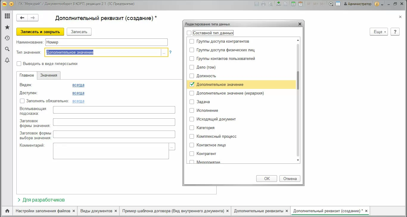Uncheck Дополнительное значение type
This screenshot has height=217, width=407.
(x=192, y=85)
